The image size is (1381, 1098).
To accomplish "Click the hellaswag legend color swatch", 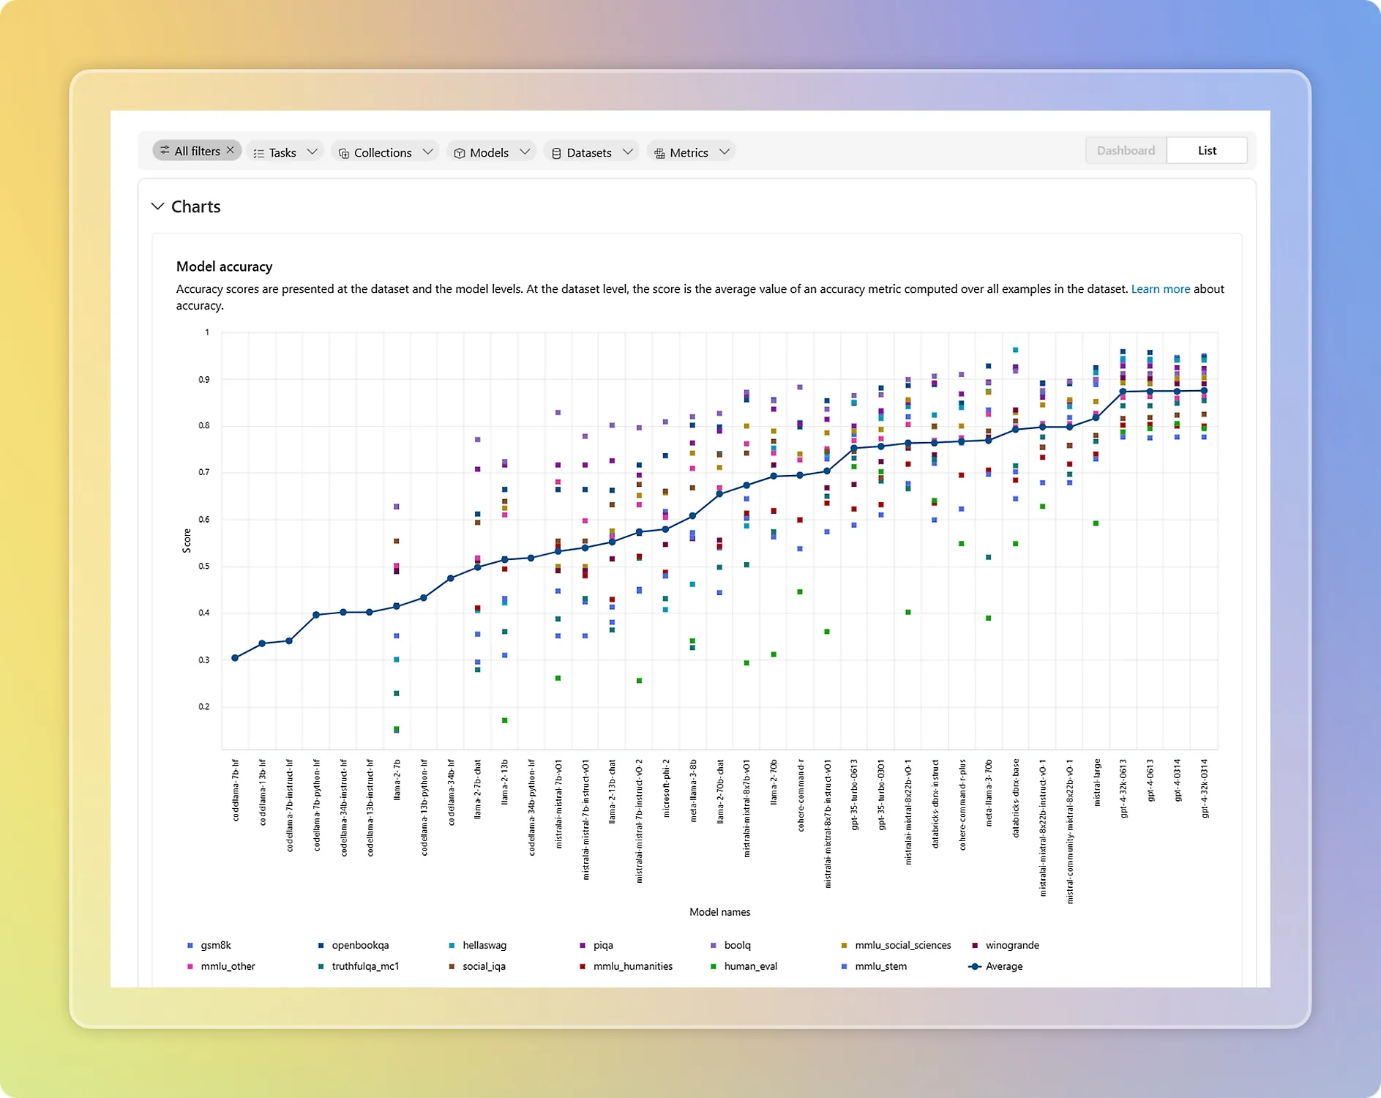I will click(x=452, y=946).
